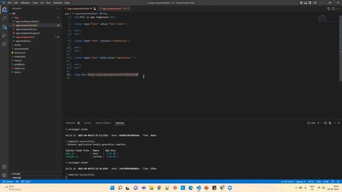This screenshot has height=192, width=342.
Task: Switch to the app.component.ts editor tab
Action: [114, 9]
